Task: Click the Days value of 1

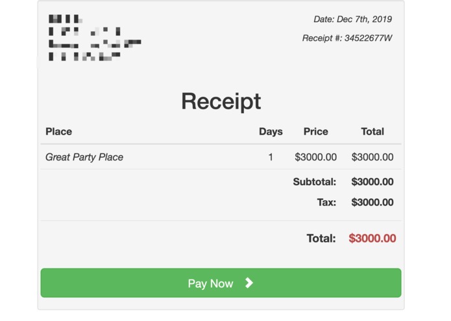Action: 271,157
